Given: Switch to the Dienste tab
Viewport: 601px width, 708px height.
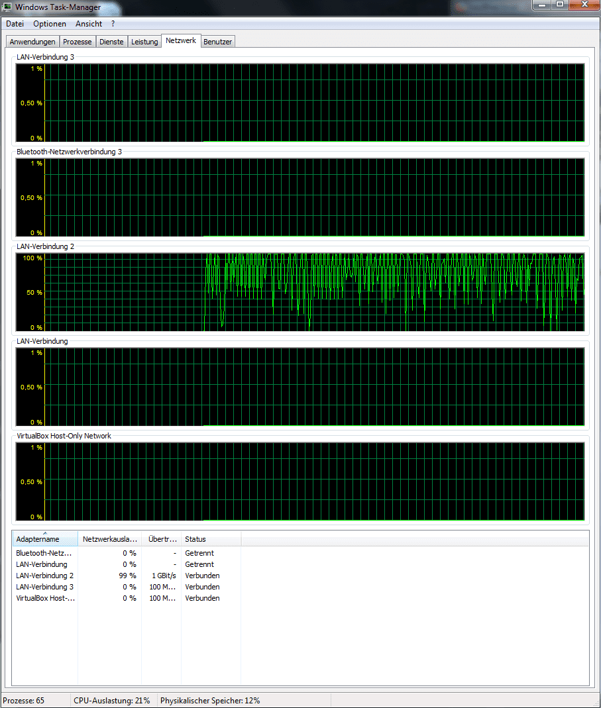Looking at the screenshot, I should pyautogui.click(x=111, y=42).
